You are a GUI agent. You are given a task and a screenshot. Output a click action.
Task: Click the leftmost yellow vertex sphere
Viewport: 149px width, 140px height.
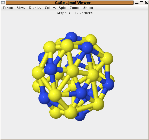pyautogui.click(x=38, y=73)
